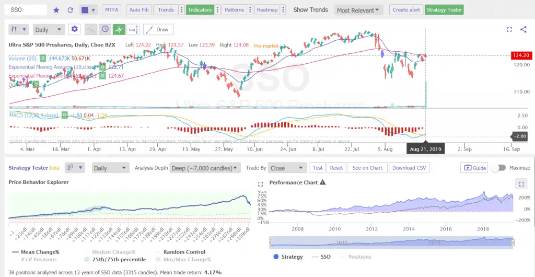Open the purple color theme dropdown
This screenshot has height=277, width=535.
[x=89, y=10]
